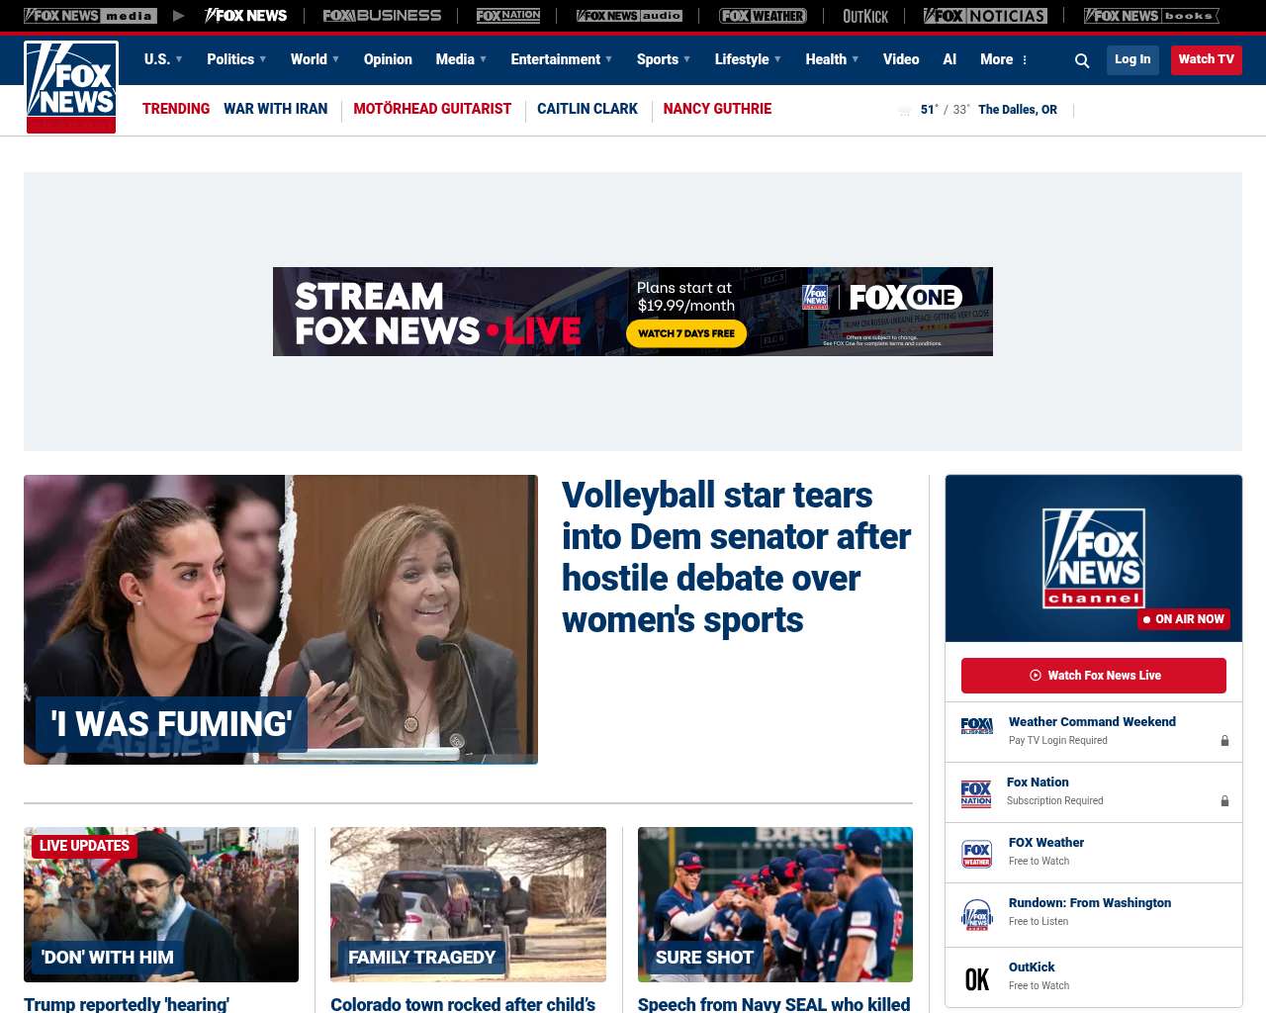Click the Log In button
The width and height of the screenshot is (1266, 1013).
tap(1132, 59)
